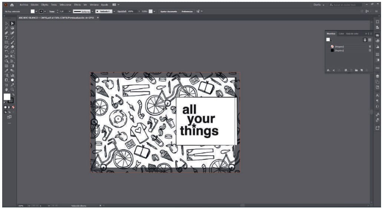Switch swatches panel to list view
The image size is (384, 210).
pyautogui.click(x=365, y=40)
